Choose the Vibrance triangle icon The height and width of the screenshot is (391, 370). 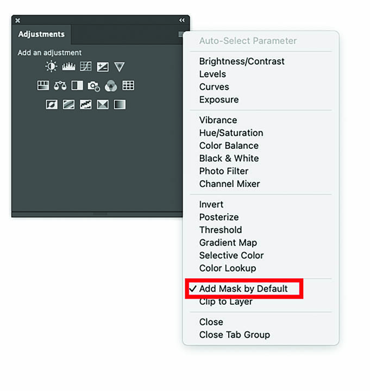pos(120,67)
